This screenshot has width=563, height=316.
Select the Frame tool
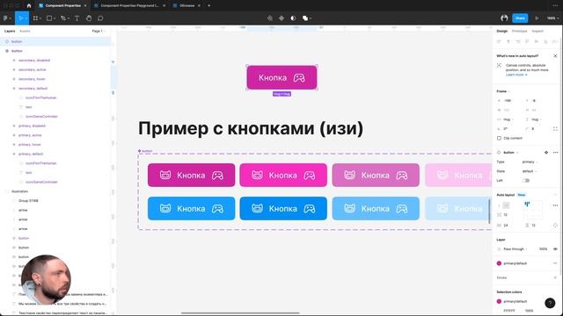[36, 18]
